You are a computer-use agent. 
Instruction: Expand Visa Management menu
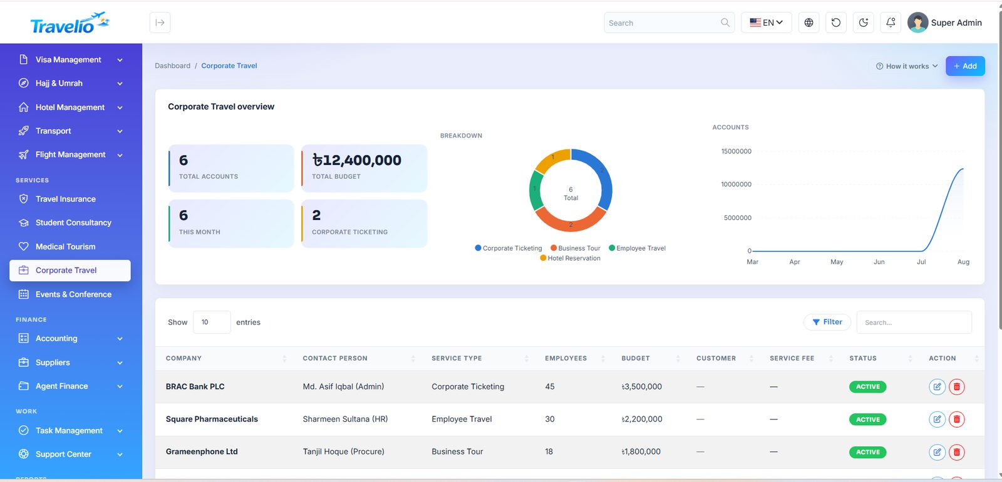[x=71, y=59]
